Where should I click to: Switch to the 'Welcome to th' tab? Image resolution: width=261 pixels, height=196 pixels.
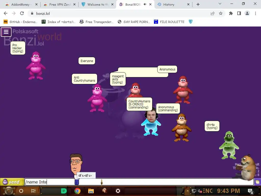[98, 5]
